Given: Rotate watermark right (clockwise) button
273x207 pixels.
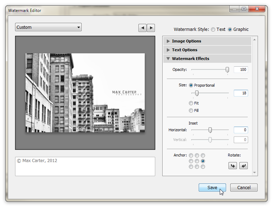Looking at the screenshot, I should pos(244,166).
